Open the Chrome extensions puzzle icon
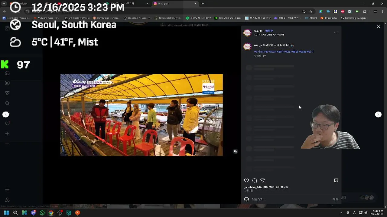 point(364,11)
